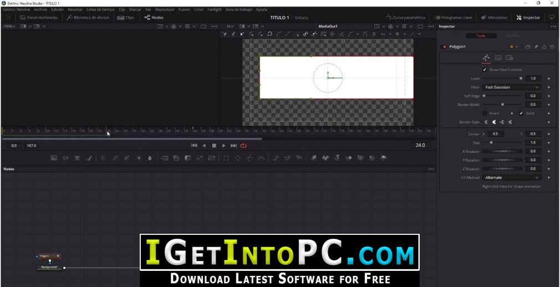Viewport: 560px width, 287px height.
Task: Click the pin icon in Inspector header
Action: pos(536,47)
